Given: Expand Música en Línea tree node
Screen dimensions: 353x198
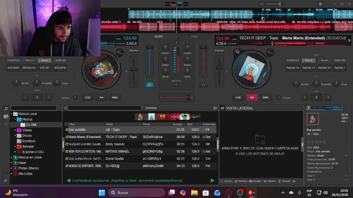Looking at the screenshot, I should pos(11,157).
